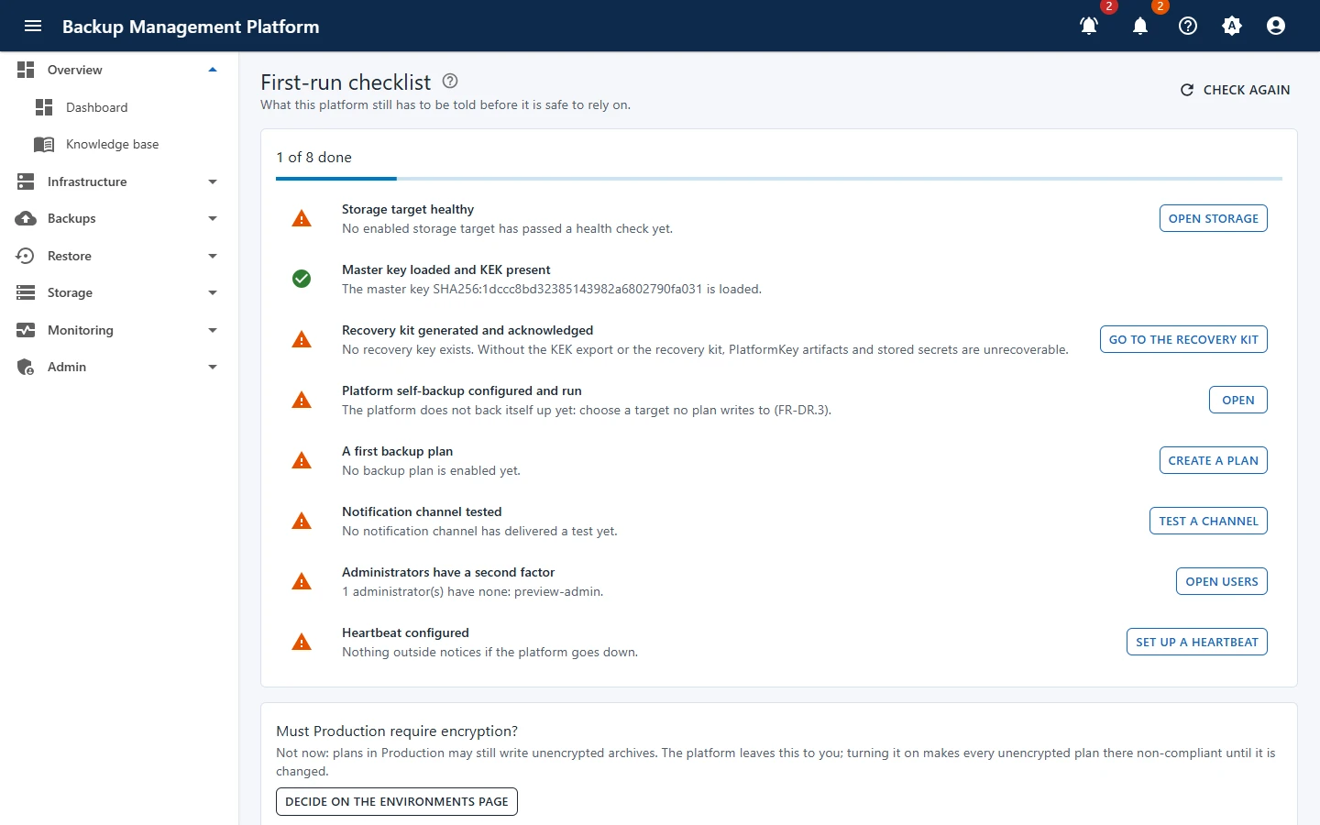Open the help icon in the top bar

pyautogui.click(x=1188, y=26)
